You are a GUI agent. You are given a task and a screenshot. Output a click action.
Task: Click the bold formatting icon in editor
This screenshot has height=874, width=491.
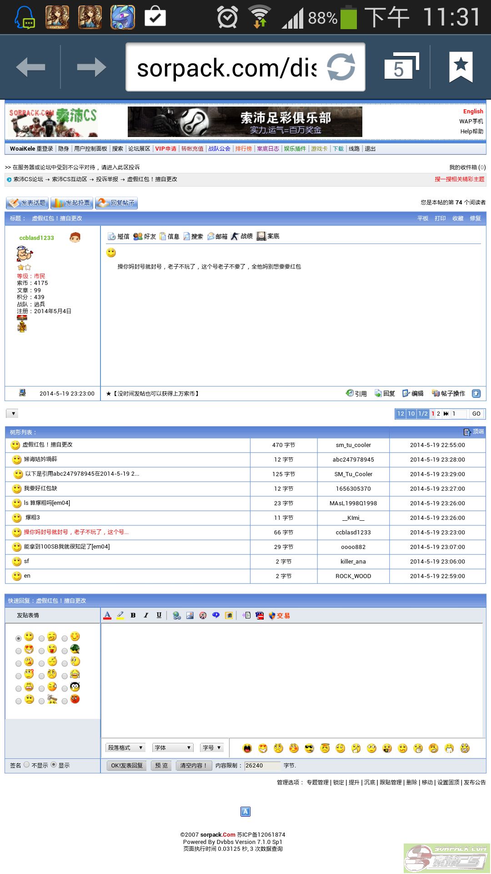(133, 615)
